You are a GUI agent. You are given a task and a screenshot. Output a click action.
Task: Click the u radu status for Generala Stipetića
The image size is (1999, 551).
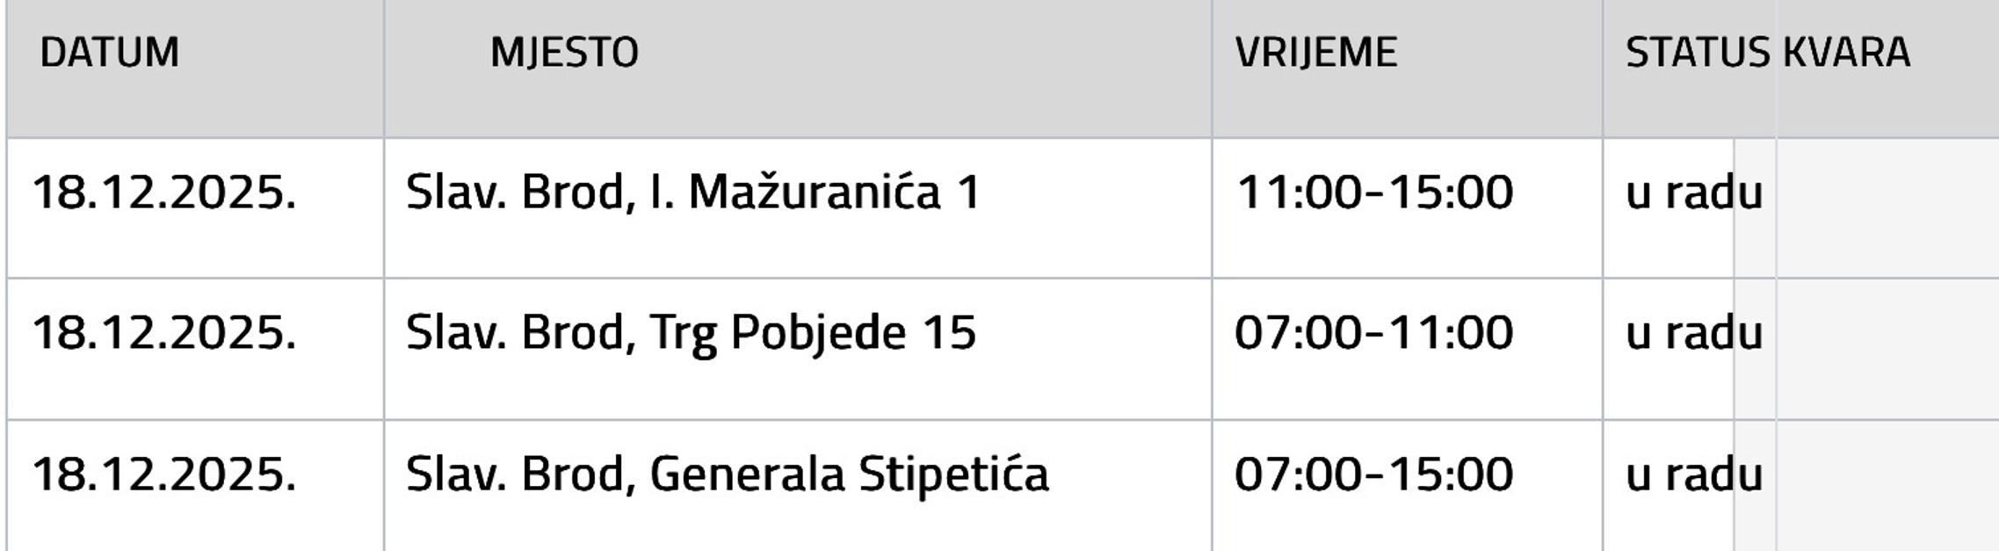pyautogui.click(x=1693, y=475)
